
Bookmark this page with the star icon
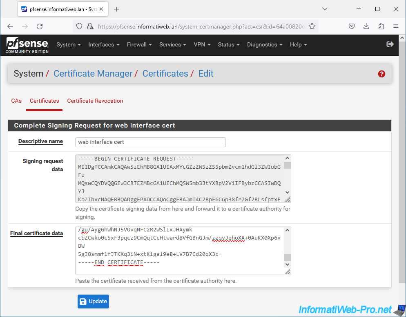pyautogui.click(x=312, y=26)
